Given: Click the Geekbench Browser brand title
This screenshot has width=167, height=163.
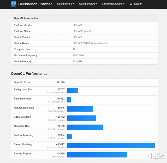Looking at the screenshot, I should [x=35, y=4].
